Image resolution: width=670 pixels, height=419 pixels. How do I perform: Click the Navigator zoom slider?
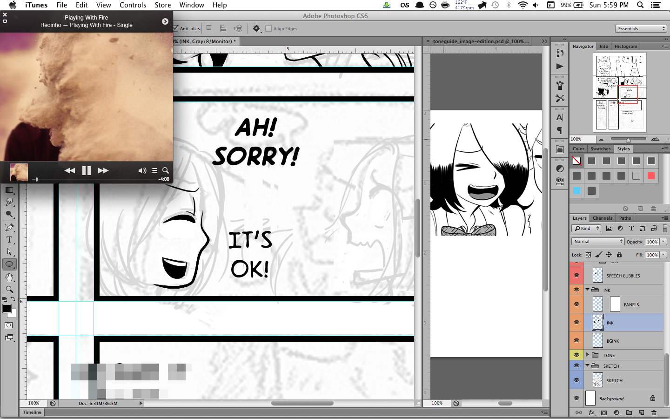tap(628, 139)
